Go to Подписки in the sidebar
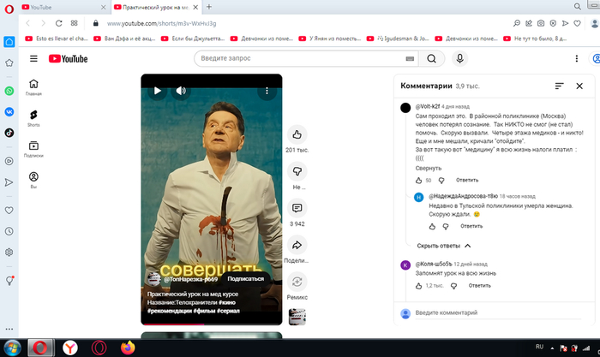The image size is (600, 357). [x=33, y=149]
